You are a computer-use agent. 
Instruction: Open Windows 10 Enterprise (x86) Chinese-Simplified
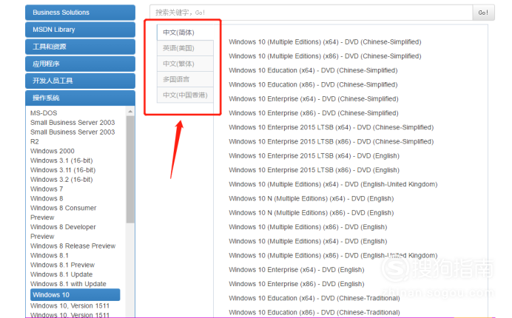(314, 113)
